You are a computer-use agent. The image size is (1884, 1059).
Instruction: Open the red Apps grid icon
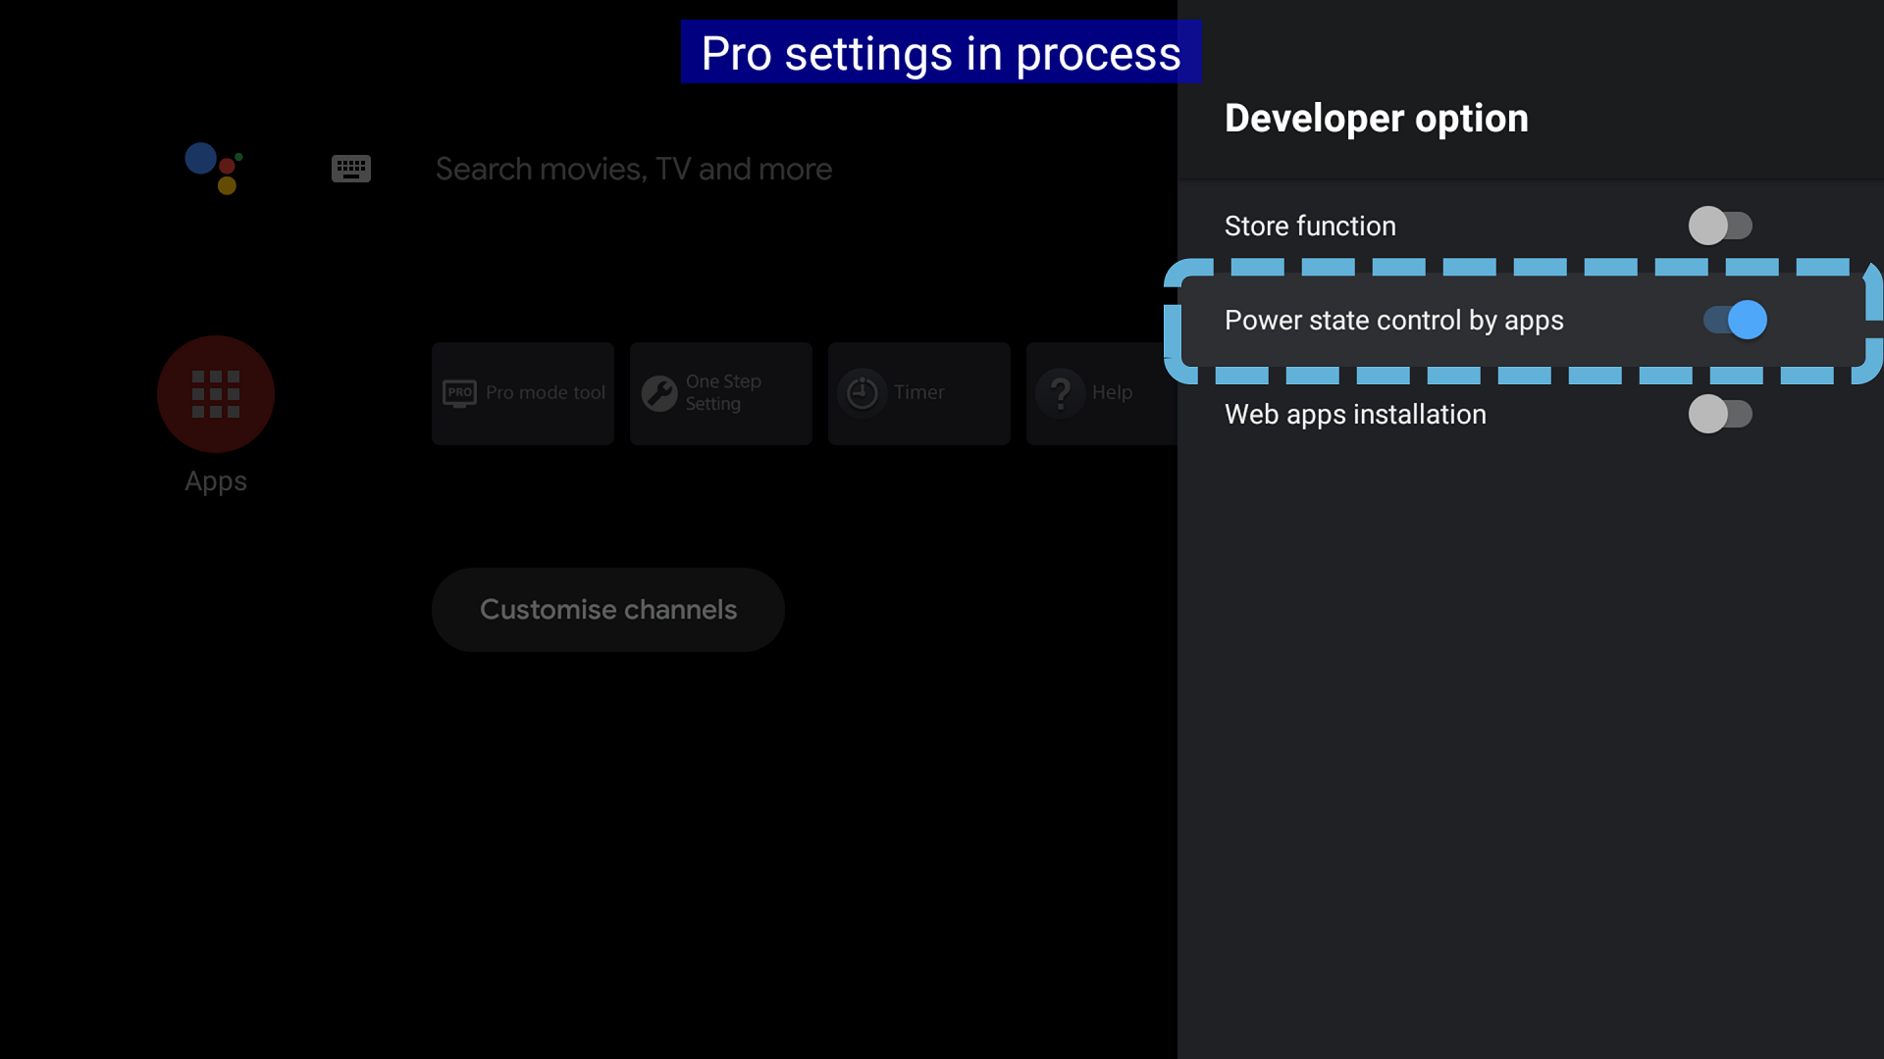(x=216, y=394)
